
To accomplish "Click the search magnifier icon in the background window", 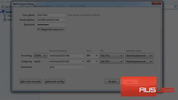I will (175, 7).
